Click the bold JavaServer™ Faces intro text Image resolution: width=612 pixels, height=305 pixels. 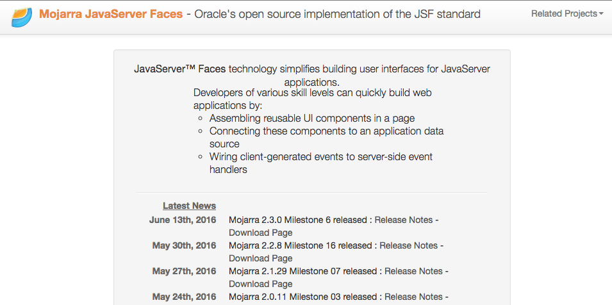coord(179,69)
